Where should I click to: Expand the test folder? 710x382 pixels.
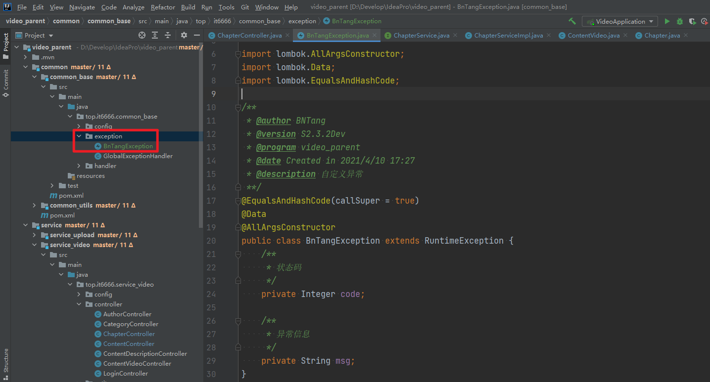point(52,186)
